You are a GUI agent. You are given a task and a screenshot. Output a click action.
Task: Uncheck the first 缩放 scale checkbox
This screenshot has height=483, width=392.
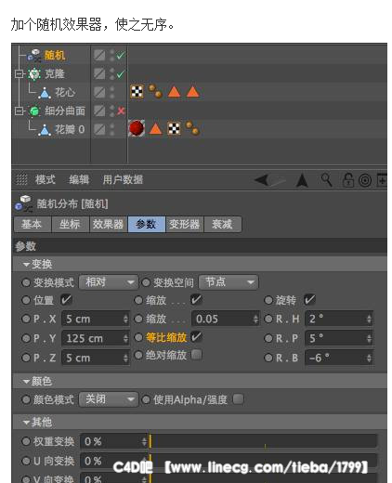point(196,299)
